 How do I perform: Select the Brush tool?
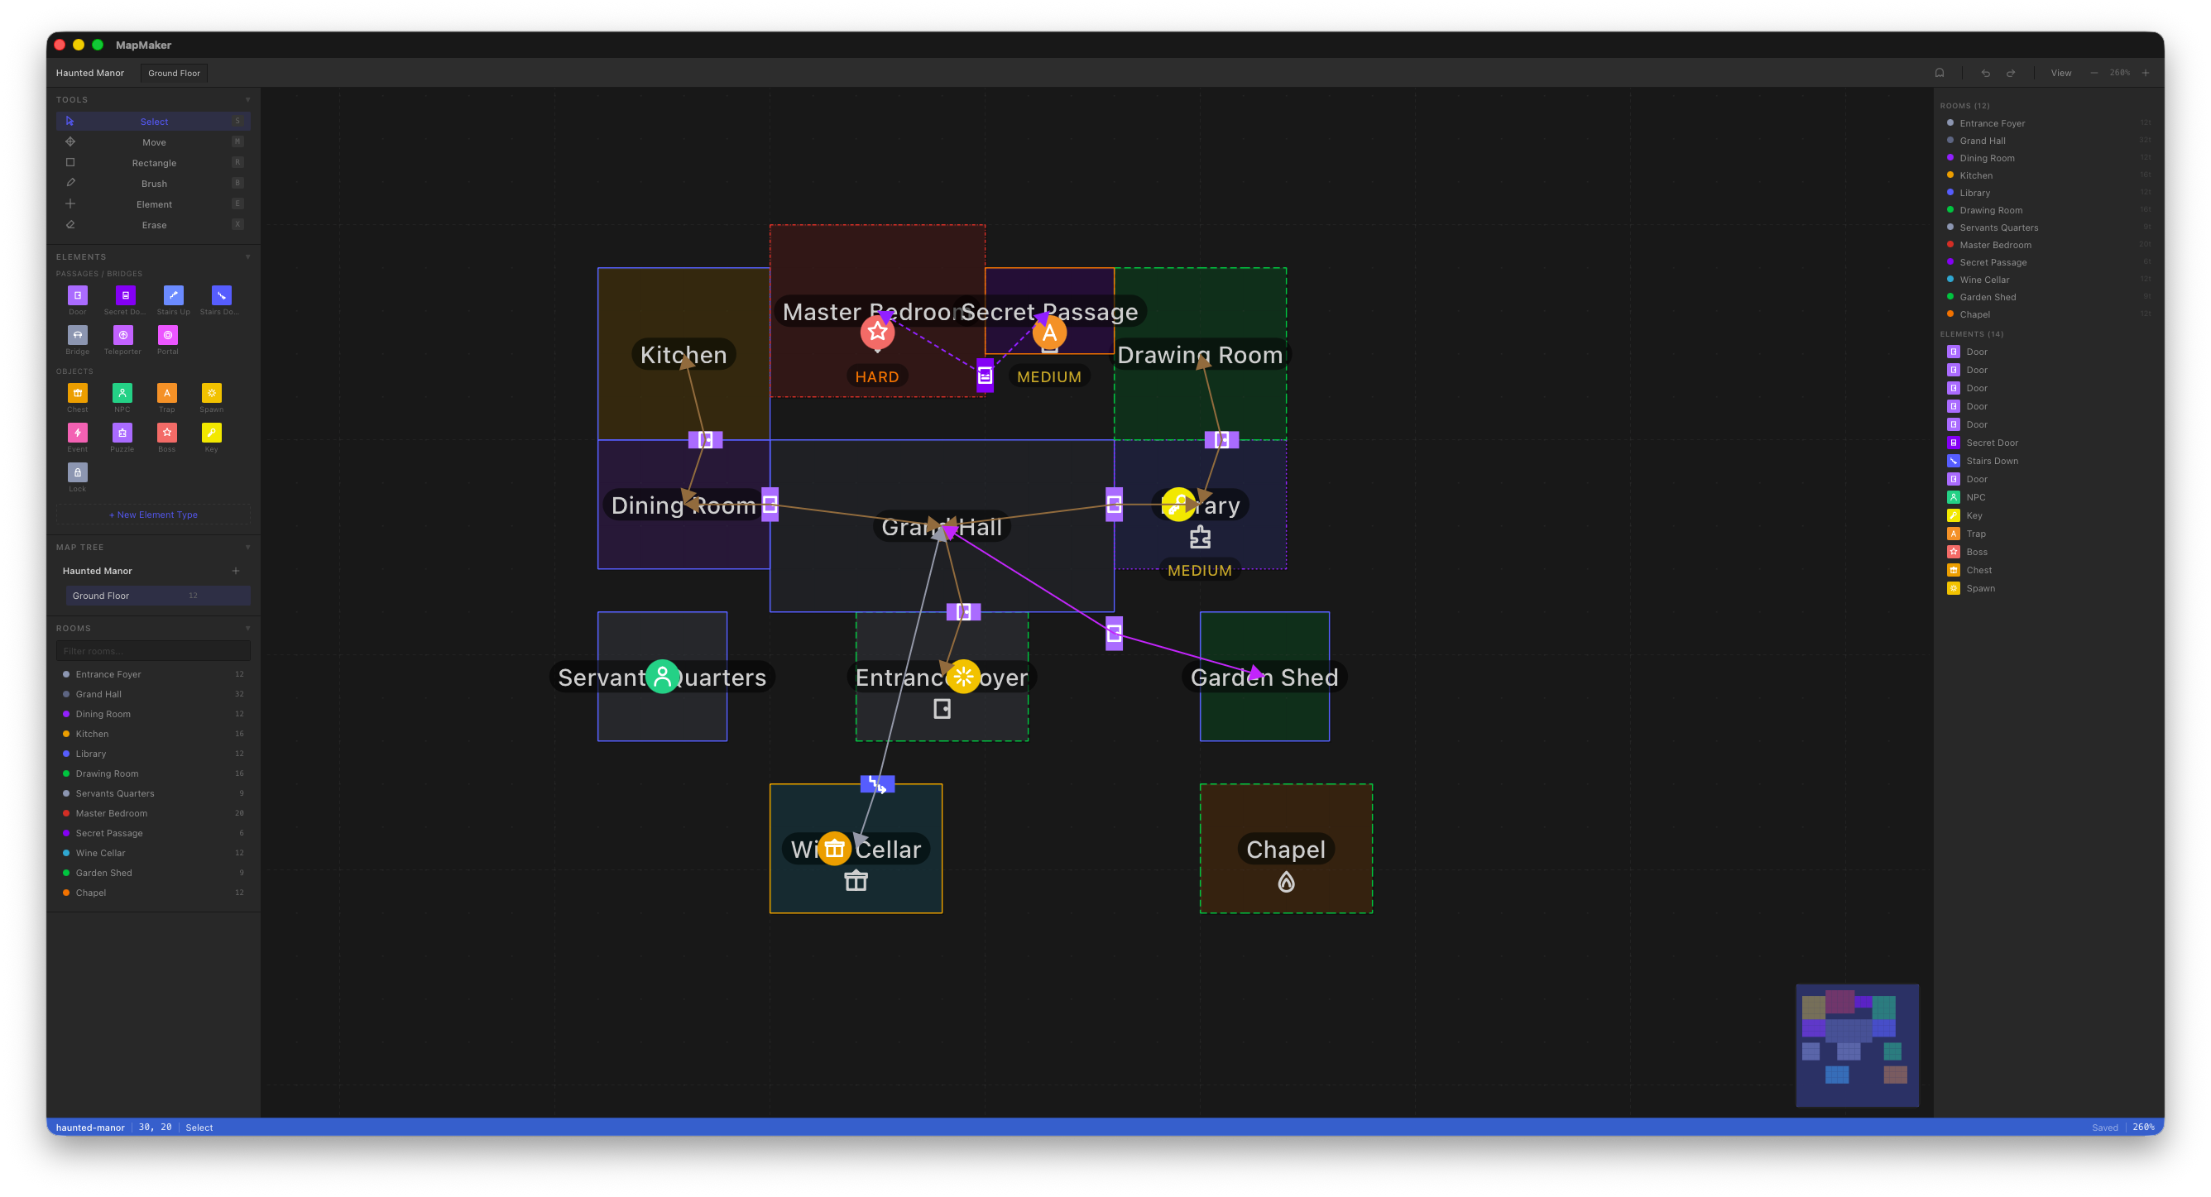(154, 184)
